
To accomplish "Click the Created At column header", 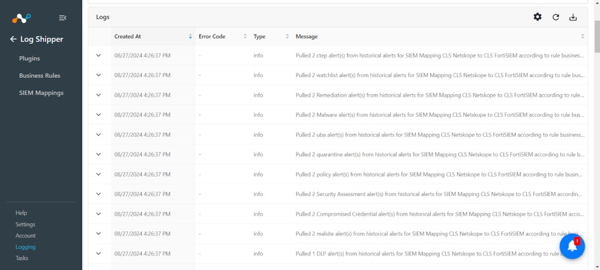I will click(154, 37).
